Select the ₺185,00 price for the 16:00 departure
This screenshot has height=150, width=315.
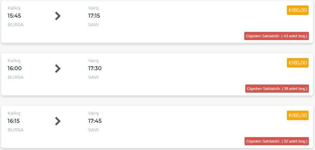tap(297, 63)
